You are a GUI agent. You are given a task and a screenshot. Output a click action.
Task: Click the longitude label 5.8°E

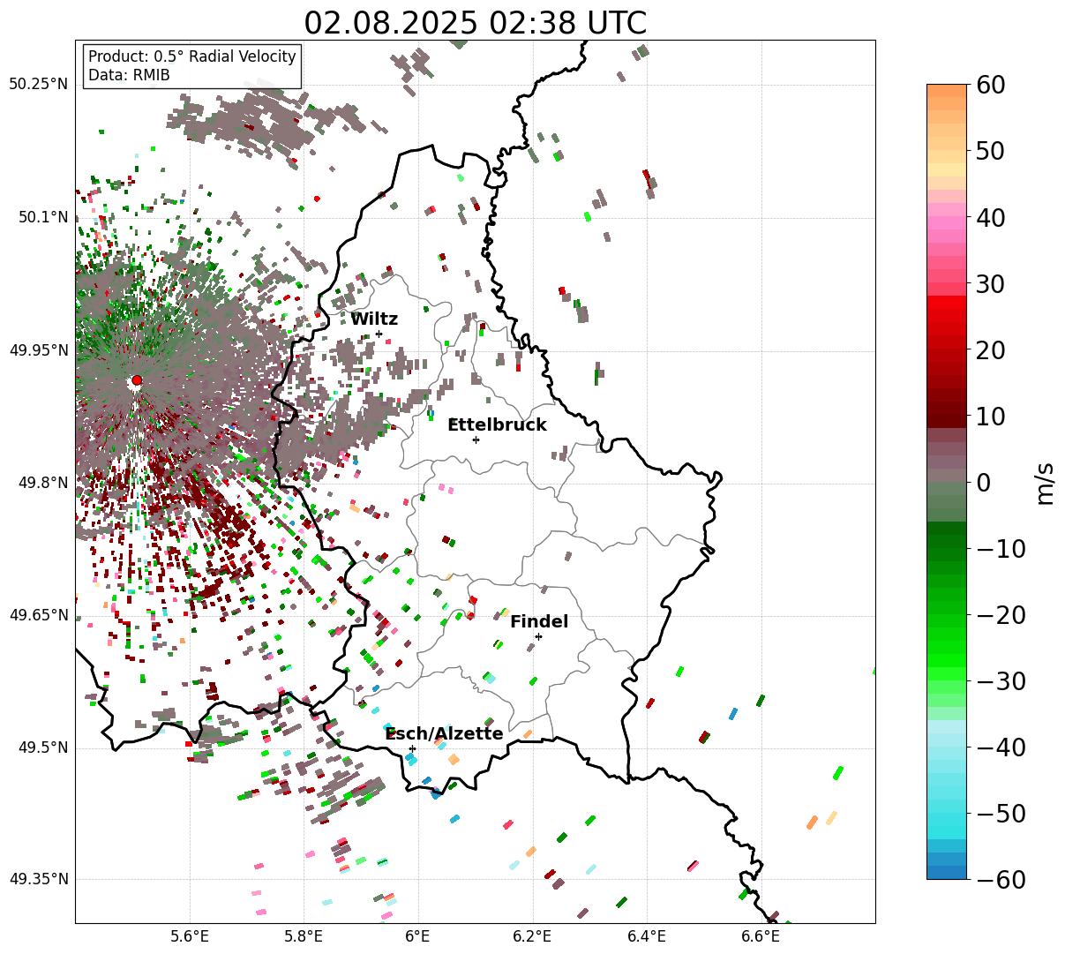pyautogui.click(x=304, y=936)
